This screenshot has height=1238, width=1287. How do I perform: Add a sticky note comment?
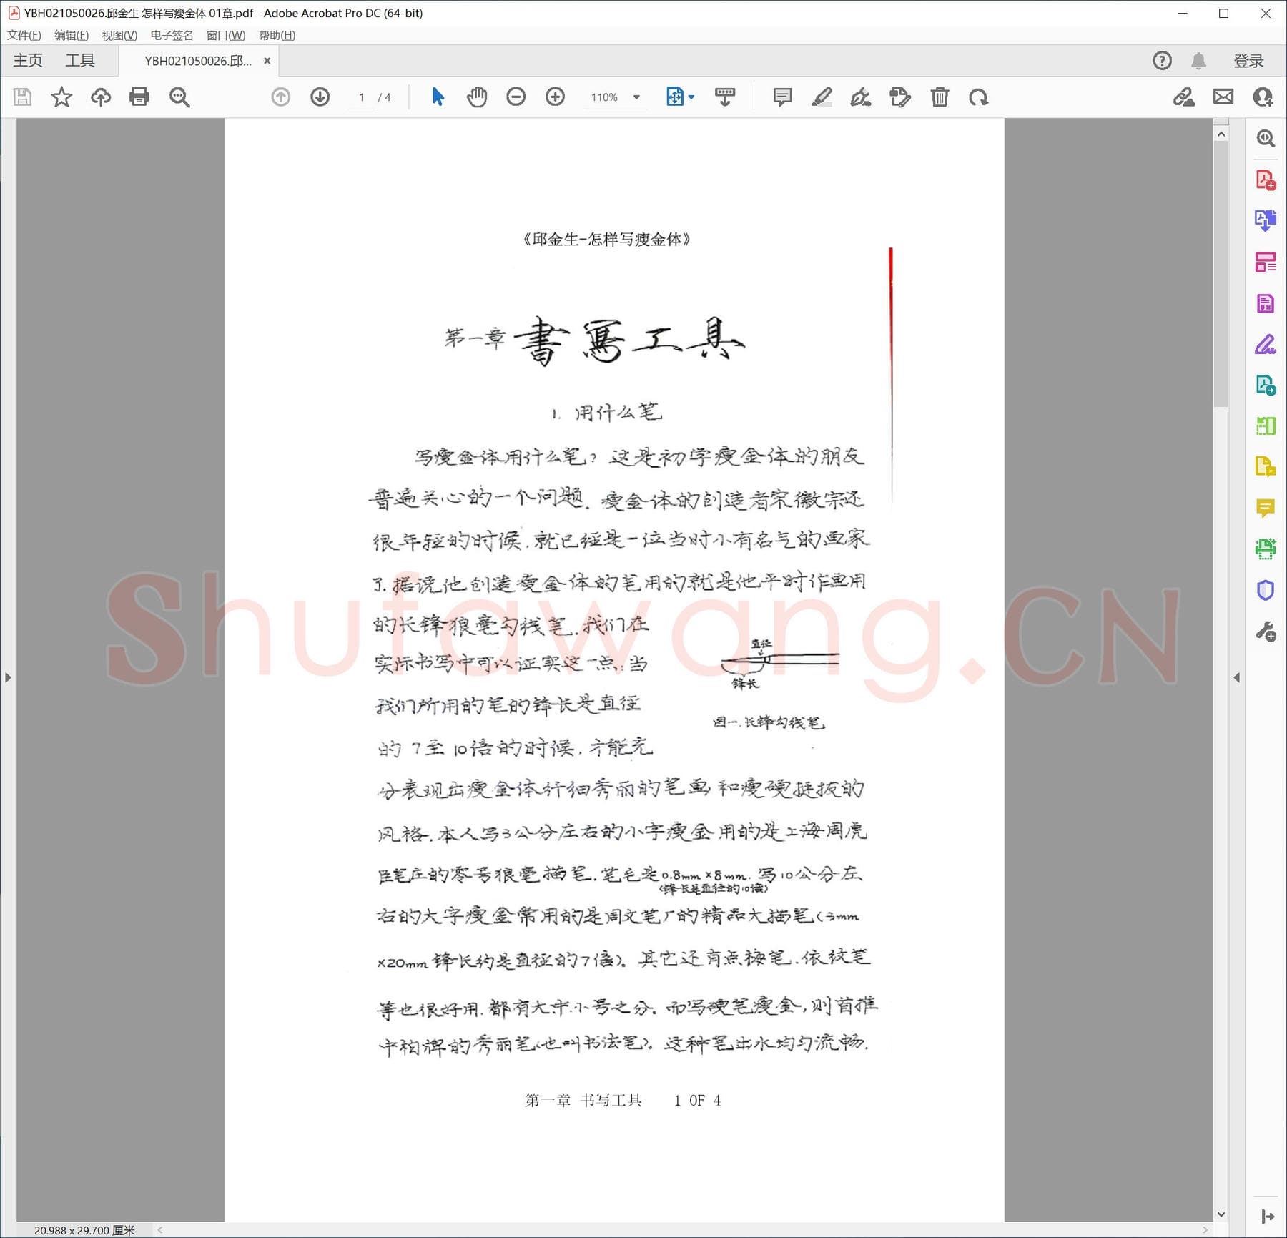783,97
